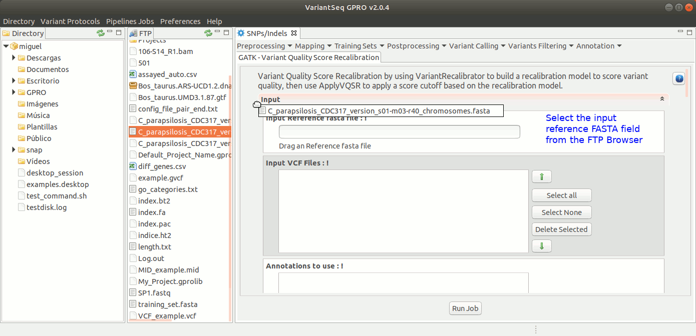Image resolution: width=696 pixels, height=336 pixels.
Task: Move selected VCF file up with green arrow
Action: click(x=541, y=177)
